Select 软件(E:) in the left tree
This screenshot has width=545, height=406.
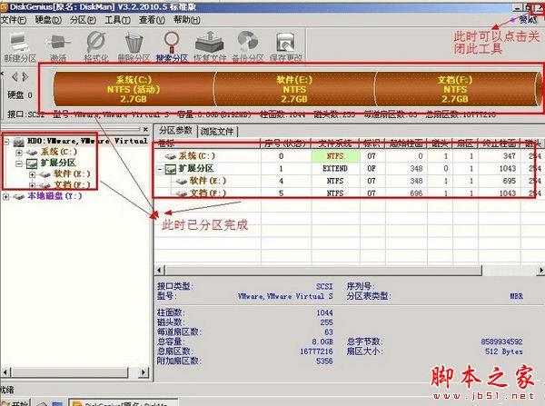72,173
